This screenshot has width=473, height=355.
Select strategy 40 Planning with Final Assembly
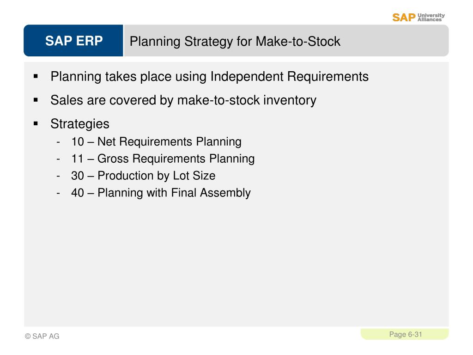tap(161, 193)
